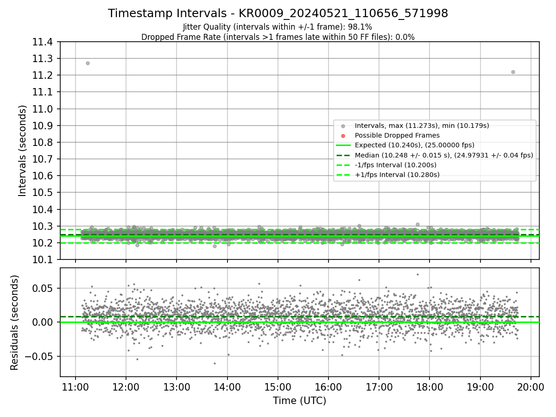Click the outlier data point near 11.27 seconds
The width and height of the screenshot is (556, 417).
point(88,63)
